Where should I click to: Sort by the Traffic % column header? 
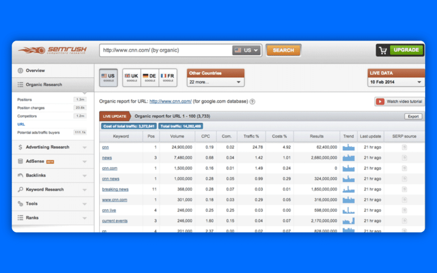coord(251,136)
